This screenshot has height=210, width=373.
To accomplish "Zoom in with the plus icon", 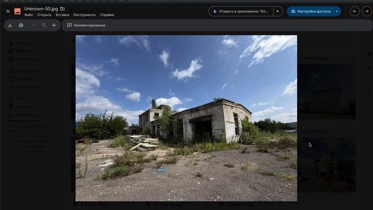I will 54,25.
